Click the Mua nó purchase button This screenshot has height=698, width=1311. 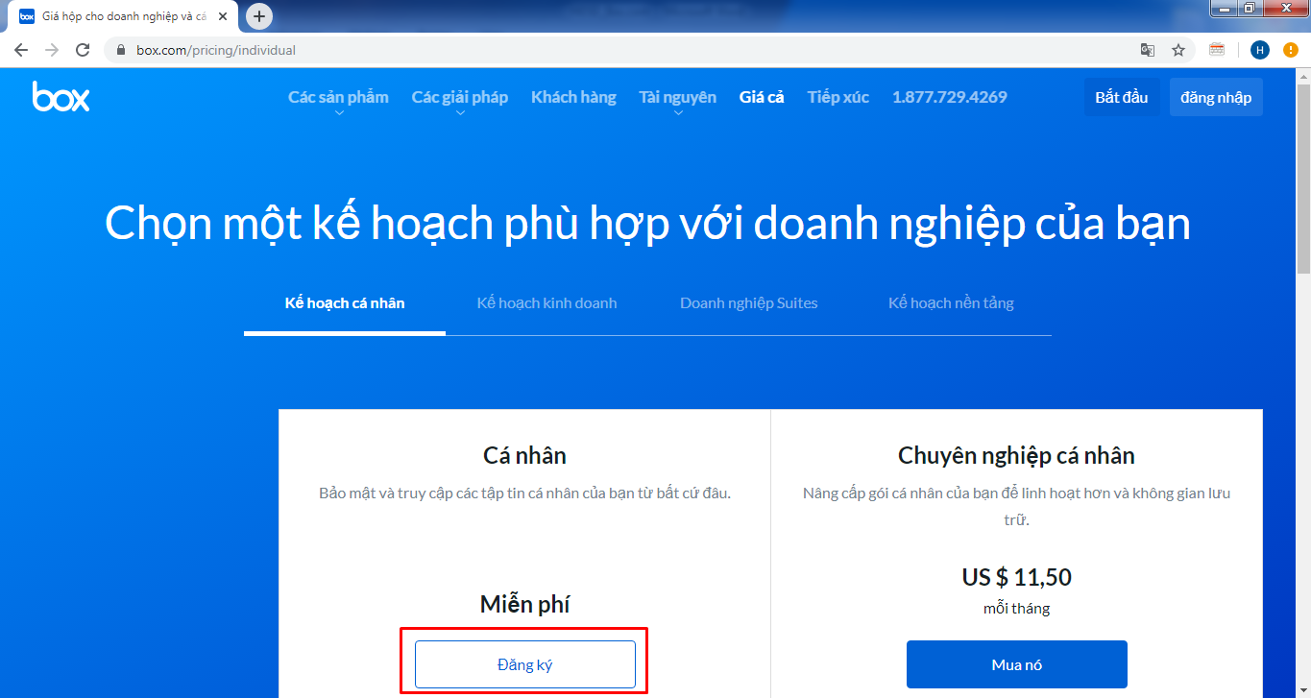[1017, 664]
